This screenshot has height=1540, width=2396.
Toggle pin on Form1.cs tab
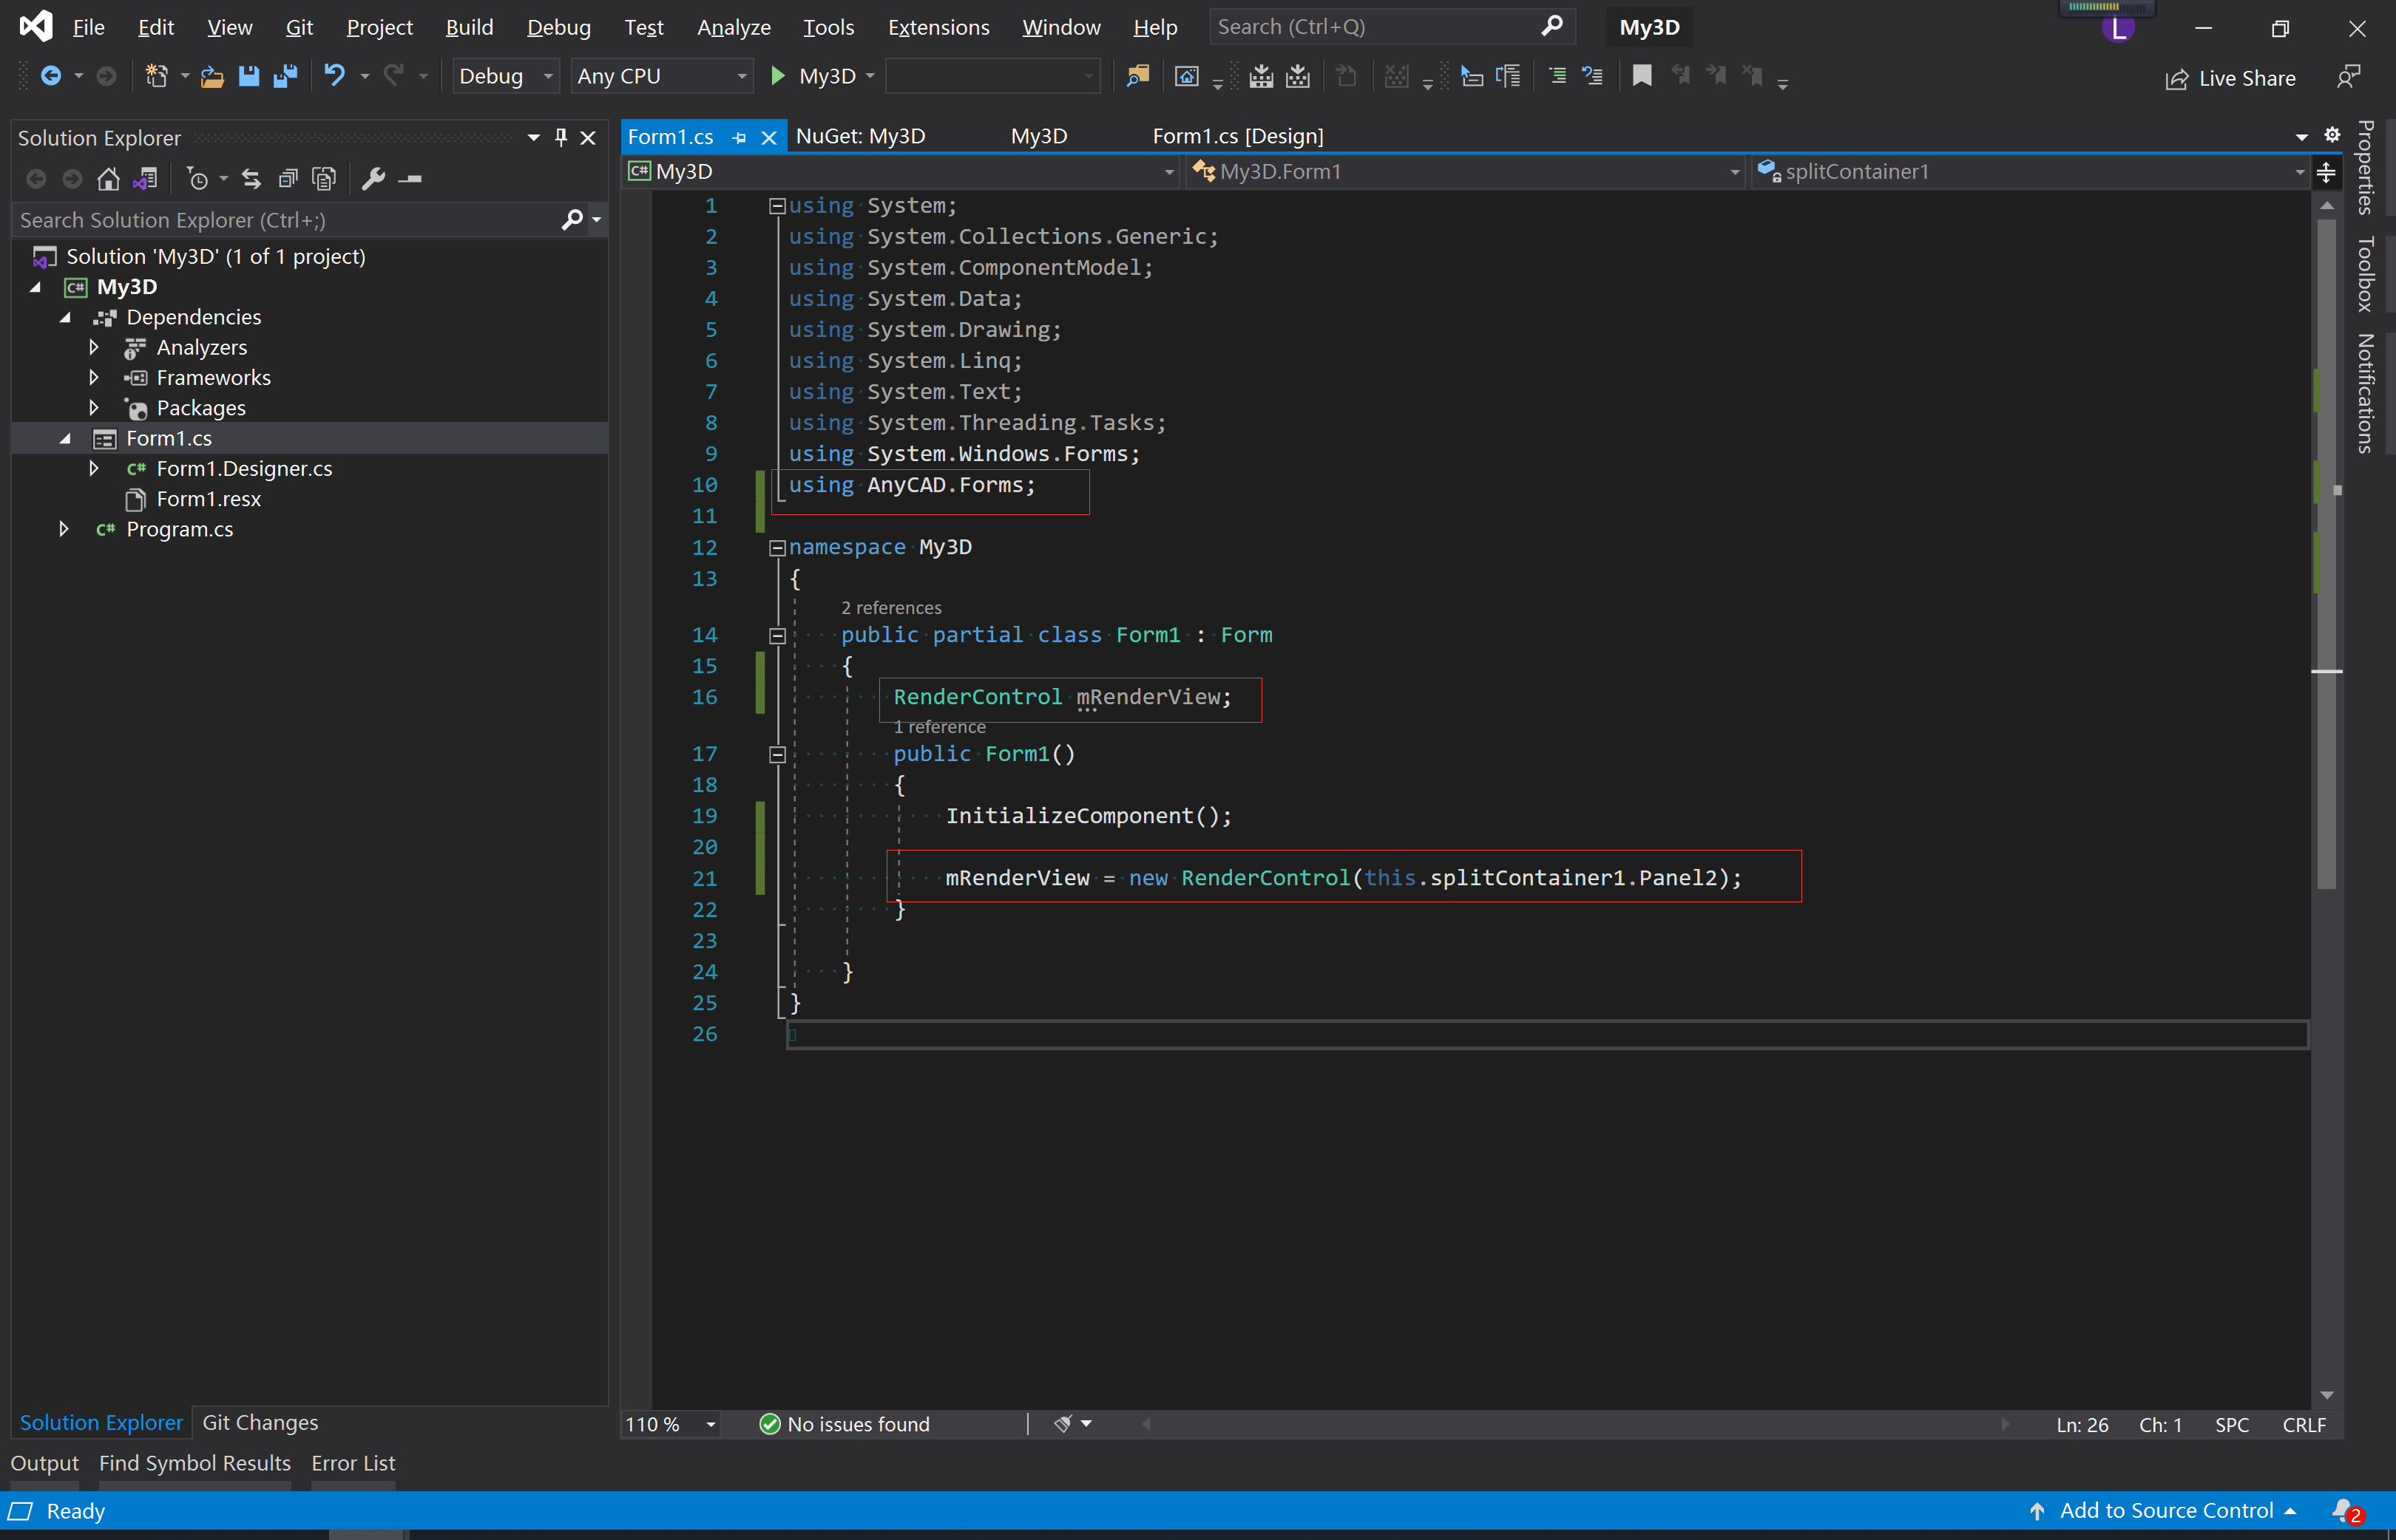tap(740, 138)
